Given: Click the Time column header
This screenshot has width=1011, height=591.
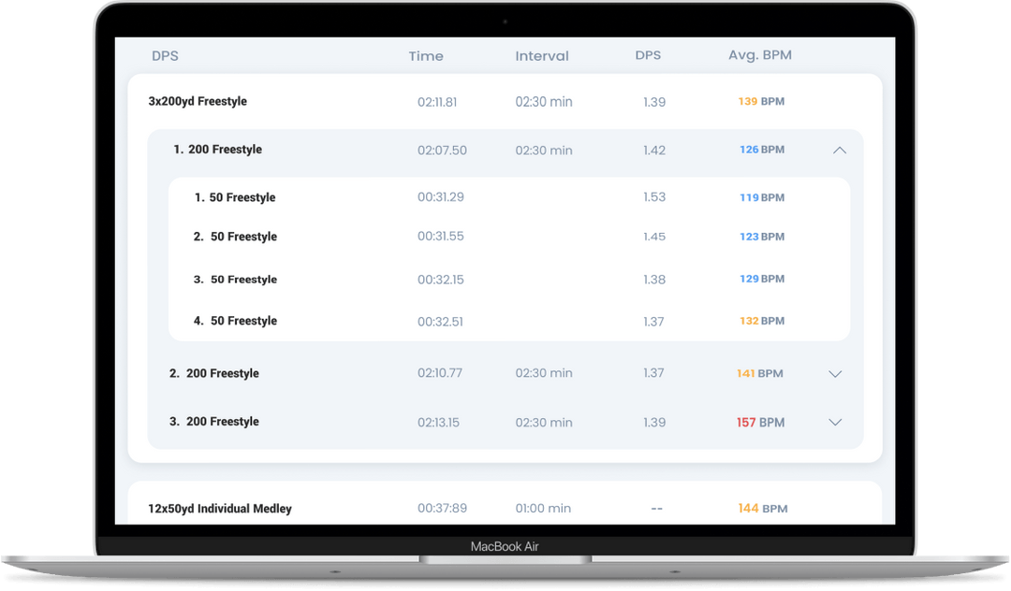Looking at the screenshot, I should (426, 56).
